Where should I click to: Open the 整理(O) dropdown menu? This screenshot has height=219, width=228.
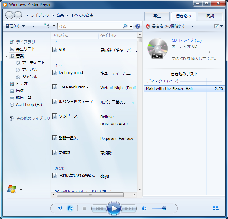tap(15, 26)
